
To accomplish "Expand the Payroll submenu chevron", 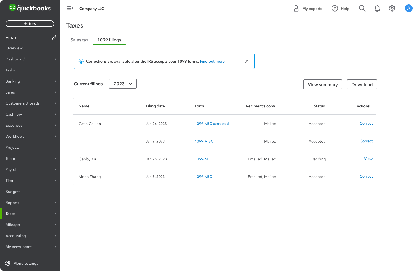I will coord(55,169).
